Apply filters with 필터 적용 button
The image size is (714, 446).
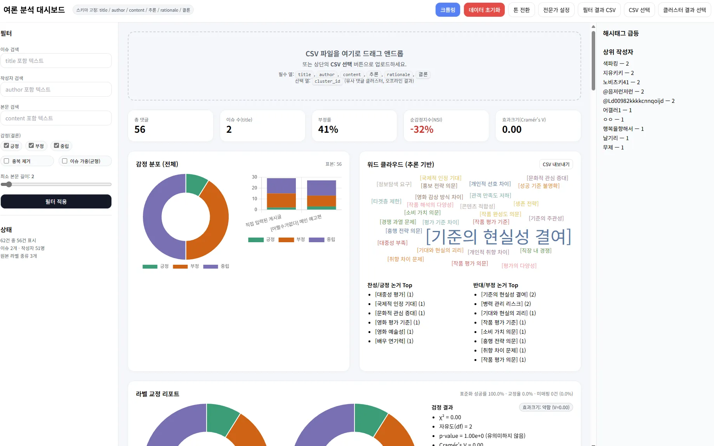coord(56,201)
